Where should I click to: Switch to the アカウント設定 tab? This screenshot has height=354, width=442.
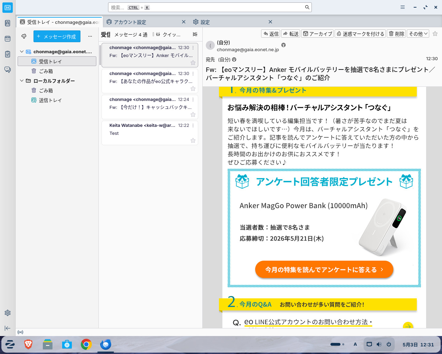click(130, 22)
